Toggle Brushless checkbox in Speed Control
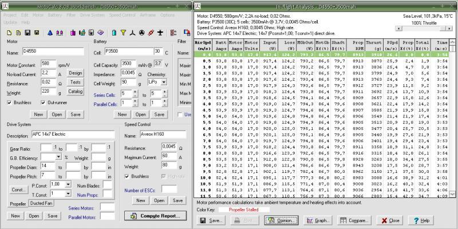 coord(127,176)
